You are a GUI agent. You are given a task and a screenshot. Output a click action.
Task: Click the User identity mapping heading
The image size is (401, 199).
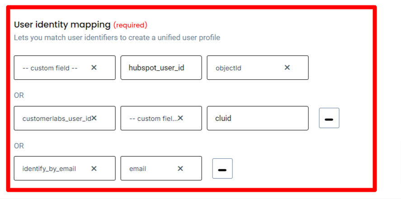[62, 24]
